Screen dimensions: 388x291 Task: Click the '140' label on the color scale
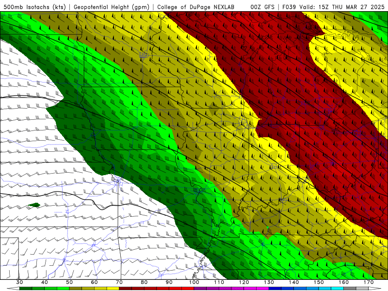click(x=294, y=282)
